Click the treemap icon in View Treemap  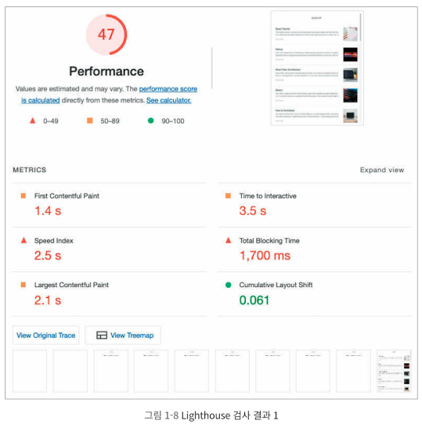(x=102, y=336)
